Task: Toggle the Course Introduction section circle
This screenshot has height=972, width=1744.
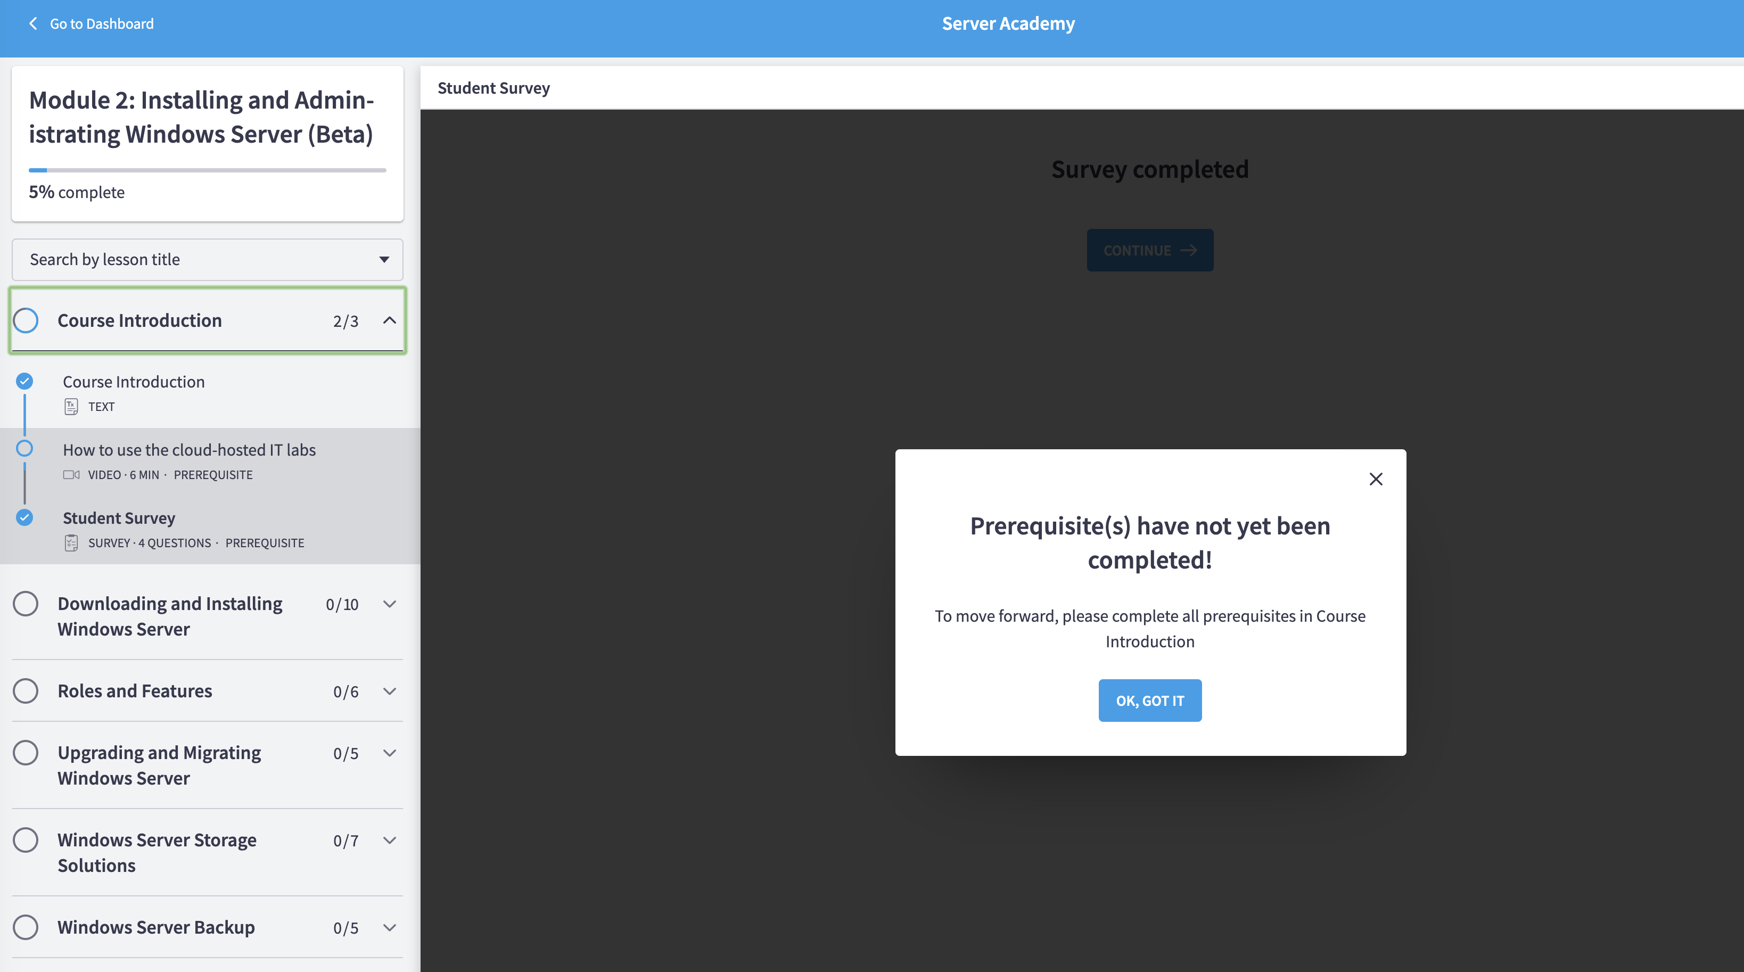Action: tap(26, 320)
